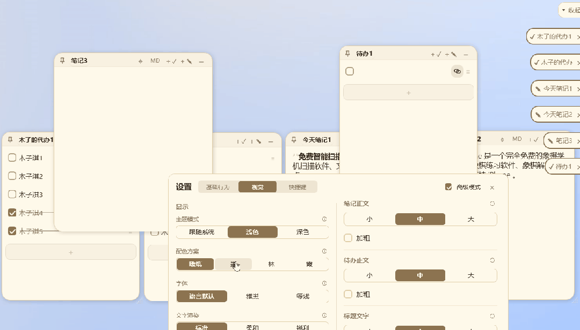Select 跟随系统 theme mode
This screenshot has width=580, height=330.
click(x=201, y=232)
